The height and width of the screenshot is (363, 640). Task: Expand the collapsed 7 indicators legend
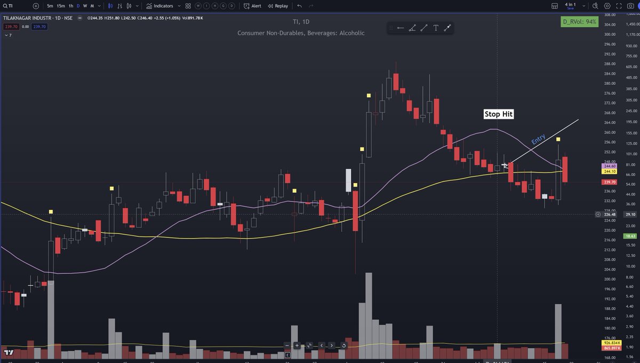[x=8, y=35]
